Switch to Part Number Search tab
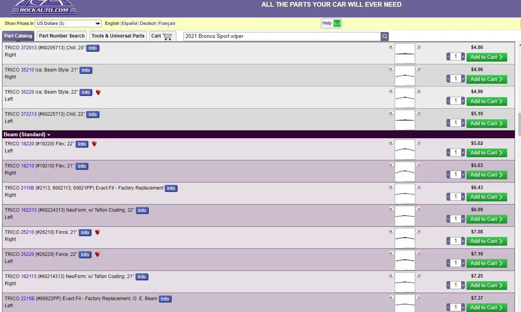Viewport: 521px width, 312px height. [x=62, y=36]
